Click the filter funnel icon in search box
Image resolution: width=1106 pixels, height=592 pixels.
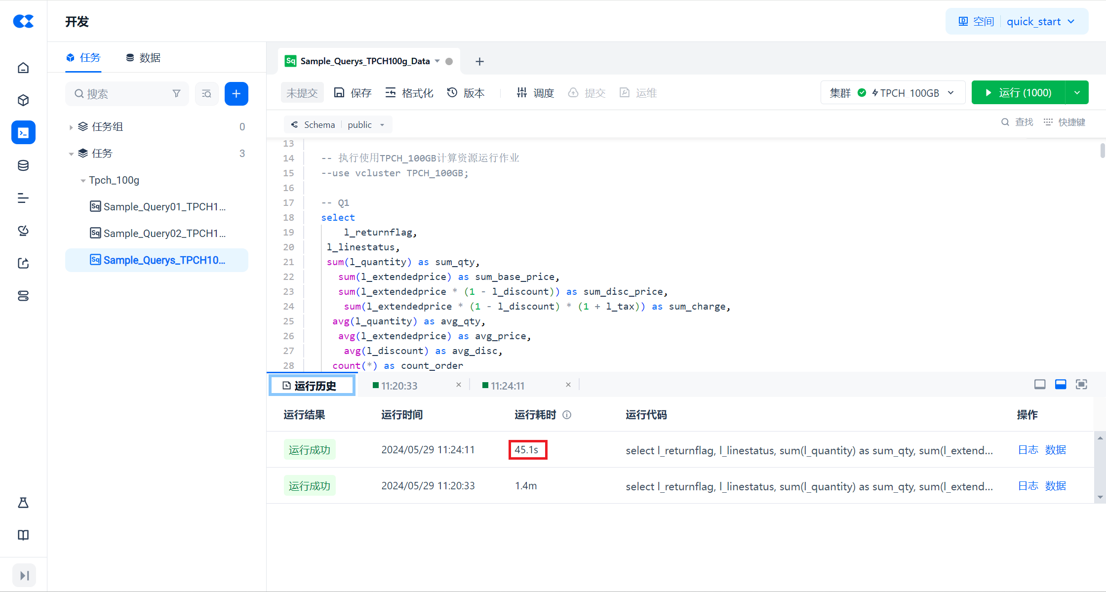click(176, 94)
